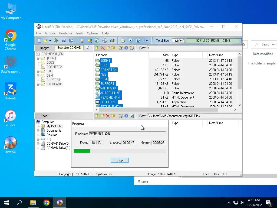
Task: Expand the OEM tree folder
Action: (x=38, y=76)
